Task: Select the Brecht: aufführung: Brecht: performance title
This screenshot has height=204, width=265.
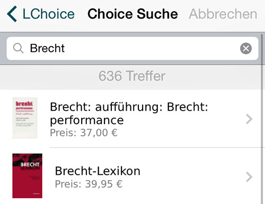Action: tap(129, 113)
